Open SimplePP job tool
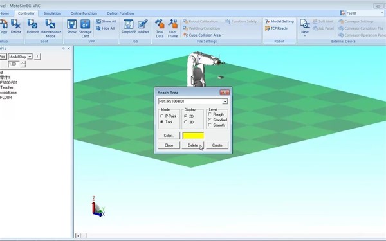Viewport: 386px width, 241px height. (129, 26)
